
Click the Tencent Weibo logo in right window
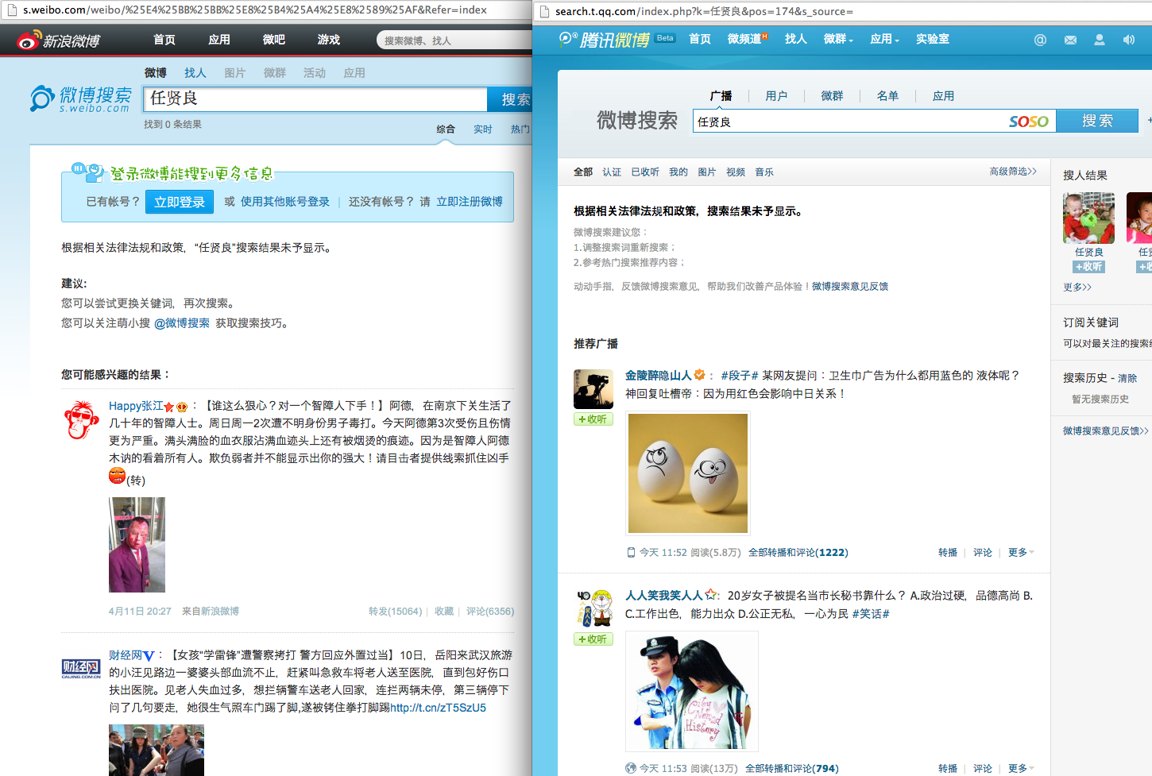click(605, 40)
